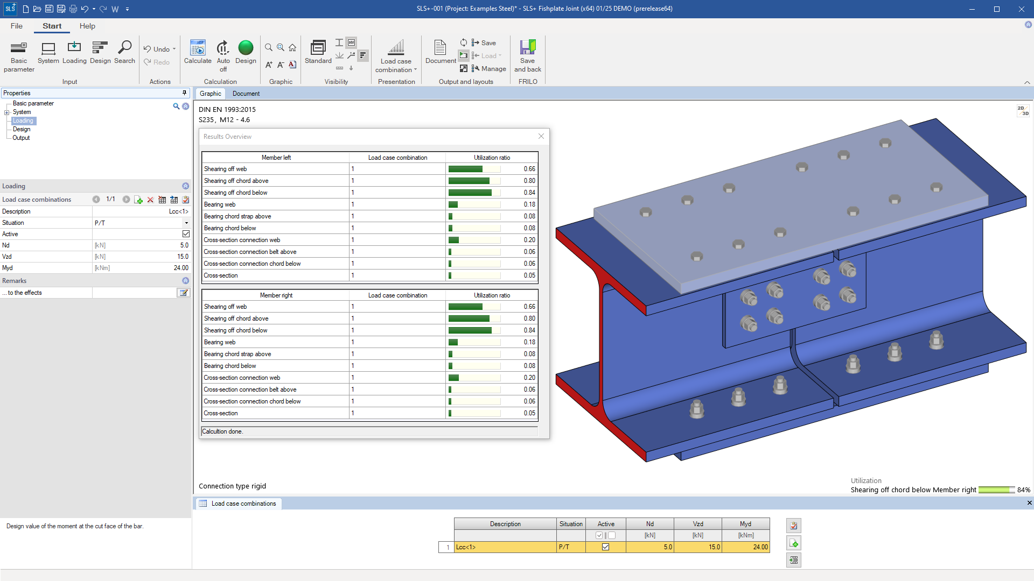Select Basic parameter in the Properties tree
This screenshot has width=1034, height=581.
click(x=33, y=103)
